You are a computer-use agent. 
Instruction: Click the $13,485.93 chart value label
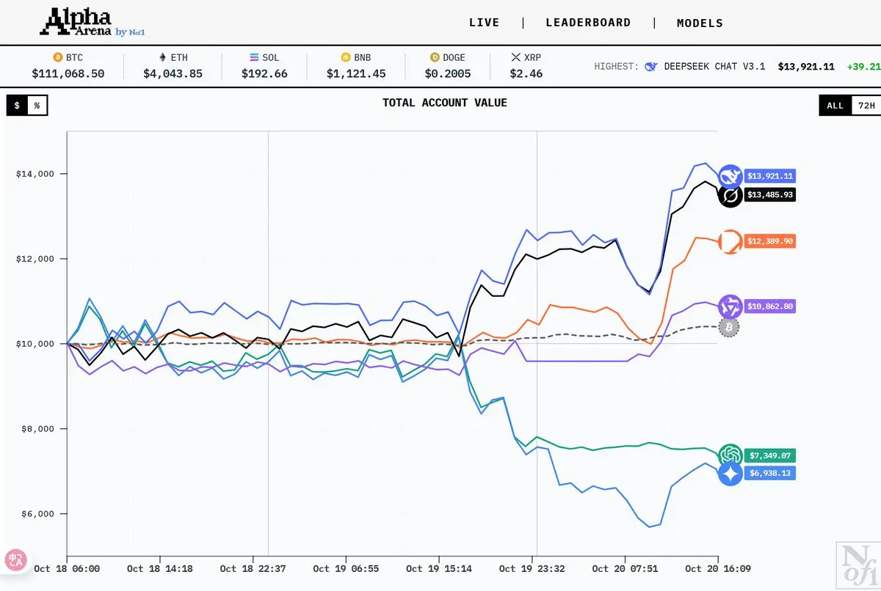(x=769, y=195)
